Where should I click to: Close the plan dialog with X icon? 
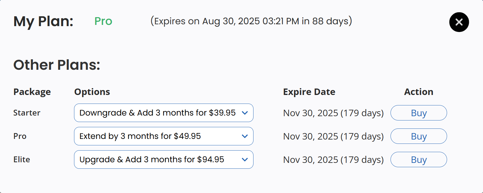coord(459,22)
